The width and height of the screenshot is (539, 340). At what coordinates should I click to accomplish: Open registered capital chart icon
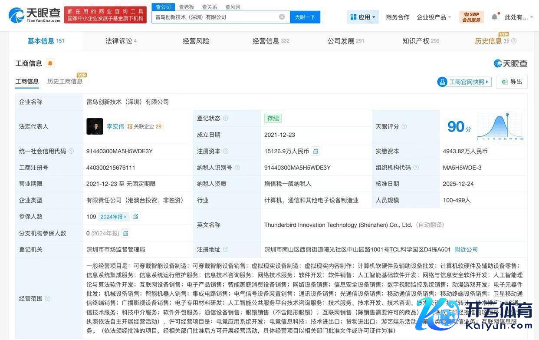pos(316,151)
